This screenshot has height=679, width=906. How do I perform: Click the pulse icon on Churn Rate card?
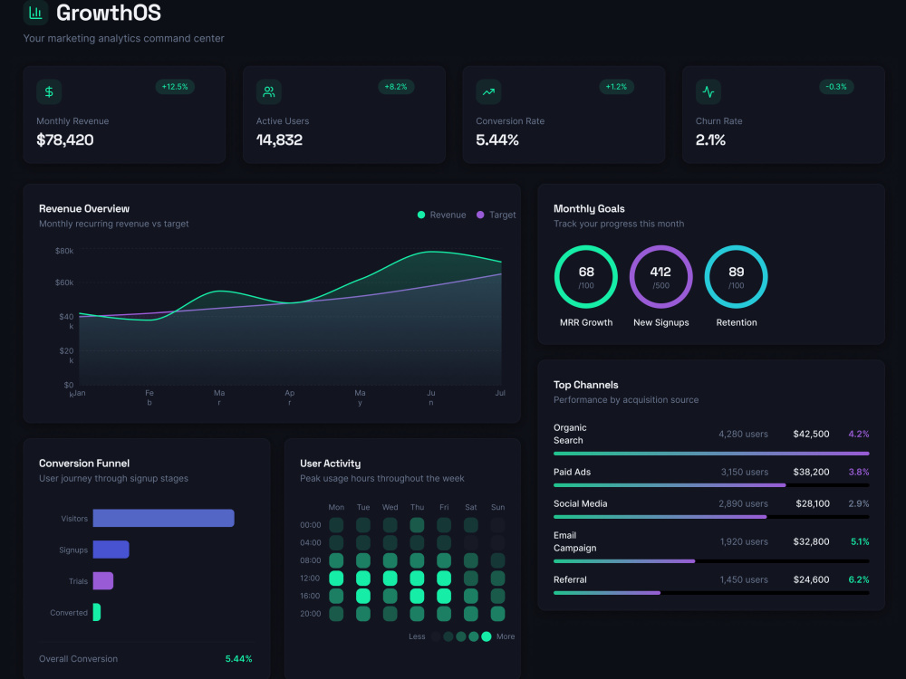pos(708,91)
